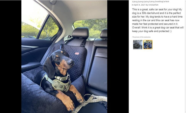This screenshot has height=113, width=186.
Task: Click the review date April 4, 2021
Action: point(139,5)
